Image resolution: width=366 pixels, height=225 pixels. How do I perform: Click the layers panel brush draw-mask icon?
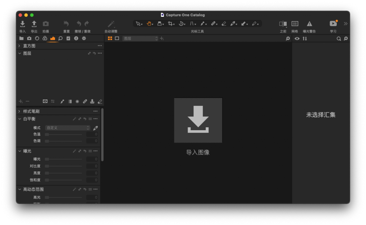[62, 101]
